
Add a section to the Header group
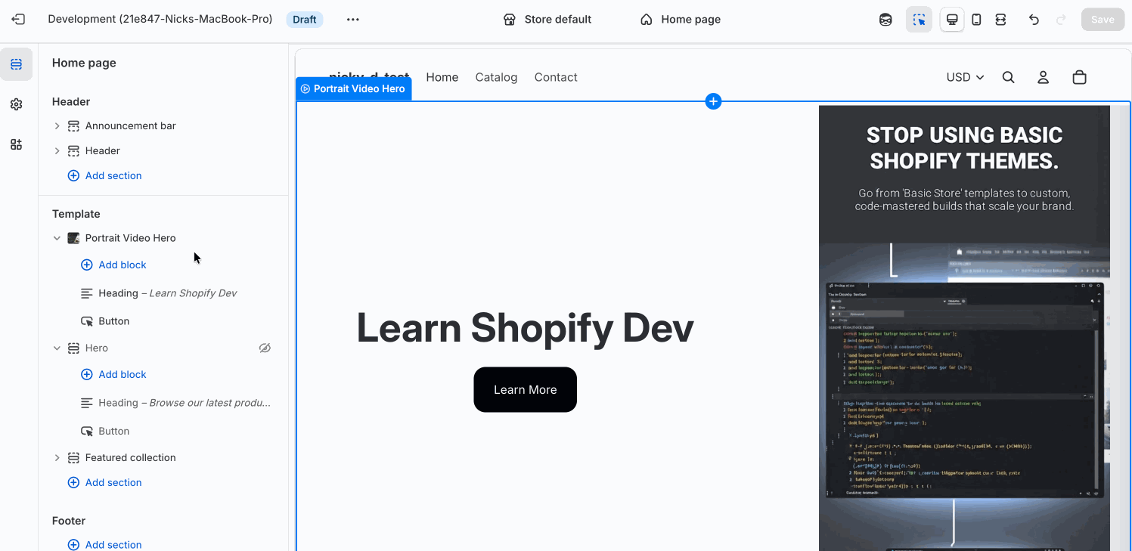[x=105, y=175]
